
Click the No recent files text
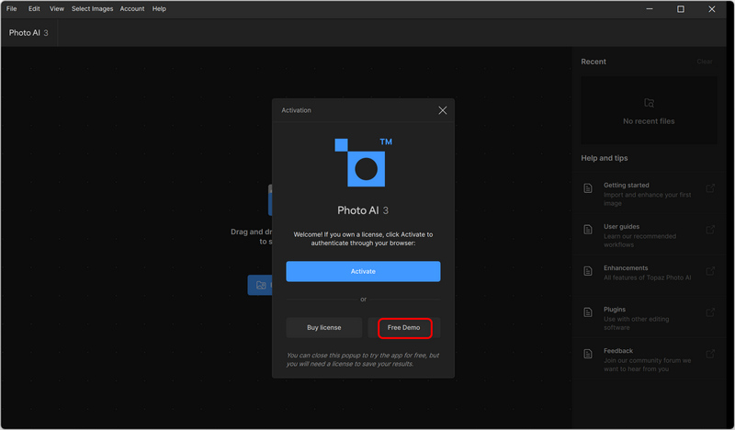coord(649,121)
